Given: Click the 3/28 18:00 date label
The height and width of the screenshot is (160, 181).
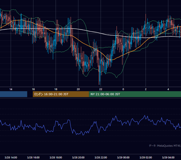Looking at the screenshot, I should point(56,157).
